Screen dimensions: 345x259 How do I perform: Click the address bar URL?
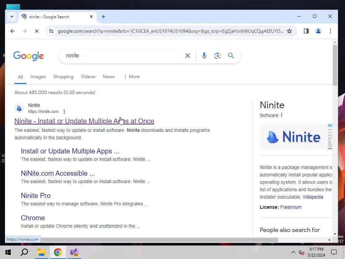(x=171, y=31)
